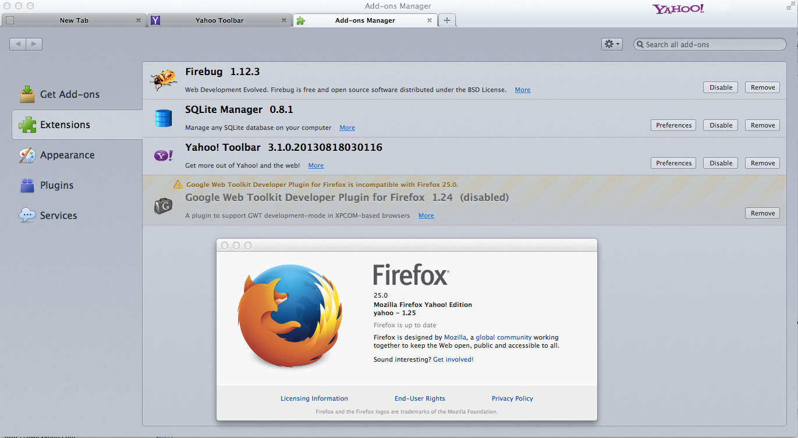Close the Yahoo Toolbar tab
Screen dimensions: 798x438
click(x=284, y=20)
